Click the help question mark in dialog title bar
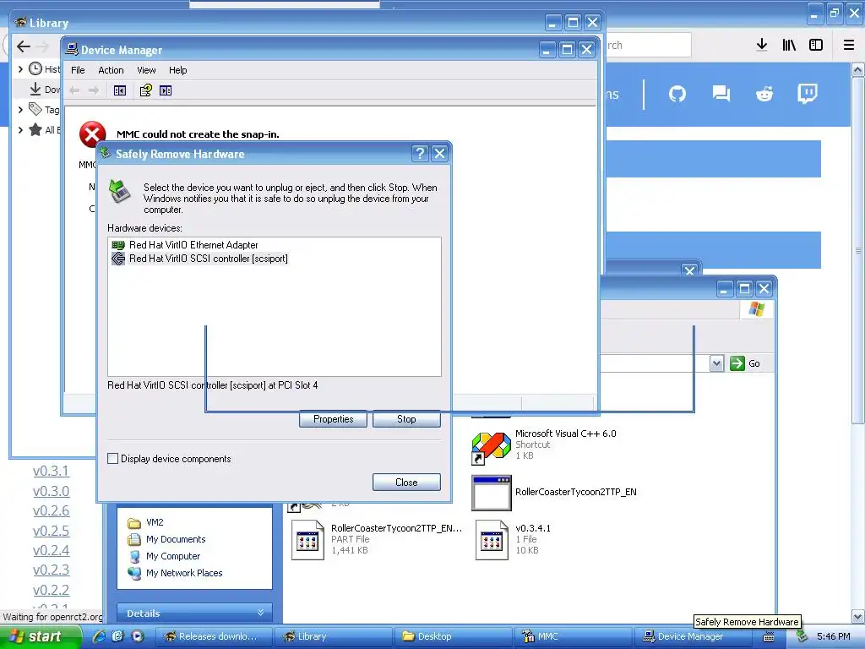Screen dimensions: 865x649 pyautogui.click(x=420, y=154)
